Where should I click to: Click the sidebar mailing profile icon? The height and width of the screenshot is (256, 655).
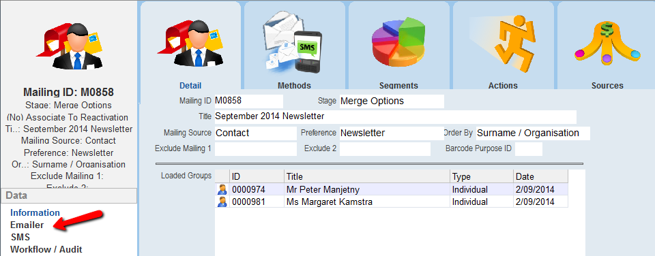[x=69, y=46]
